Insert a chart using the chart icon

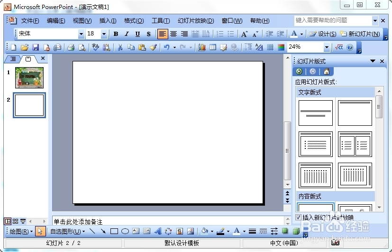tap(202, 47)
